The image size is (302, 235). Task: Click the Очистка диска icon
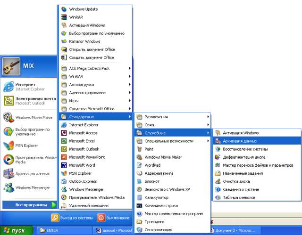[218, 181]
